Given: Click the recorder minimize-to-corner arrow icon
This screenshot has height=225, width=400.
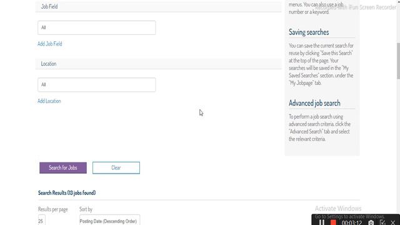Looking at the screenshot, I should point(382,222).
